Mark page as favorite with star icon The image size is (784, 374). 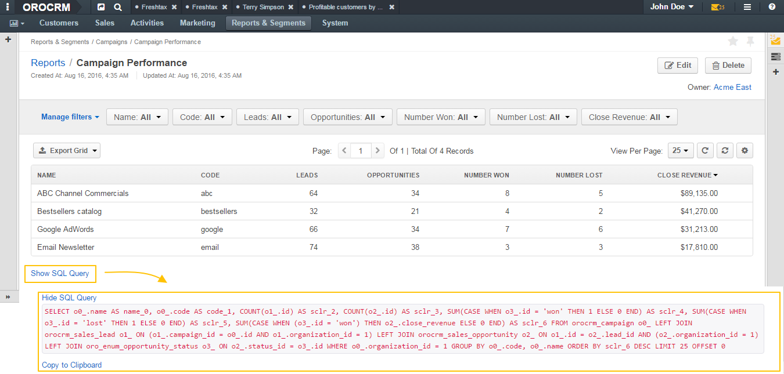(733, 41)
